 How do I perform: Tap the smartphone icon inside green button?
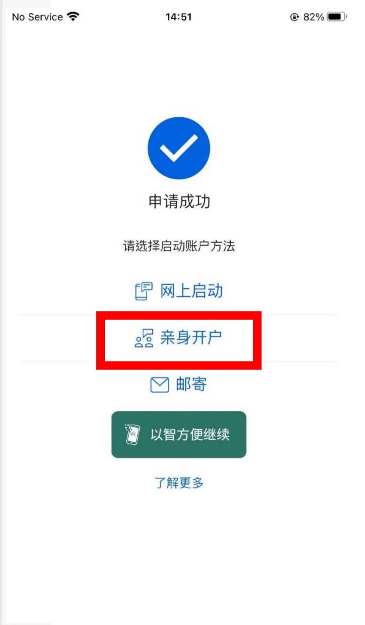pyautogui.click(x=132, y=434)
